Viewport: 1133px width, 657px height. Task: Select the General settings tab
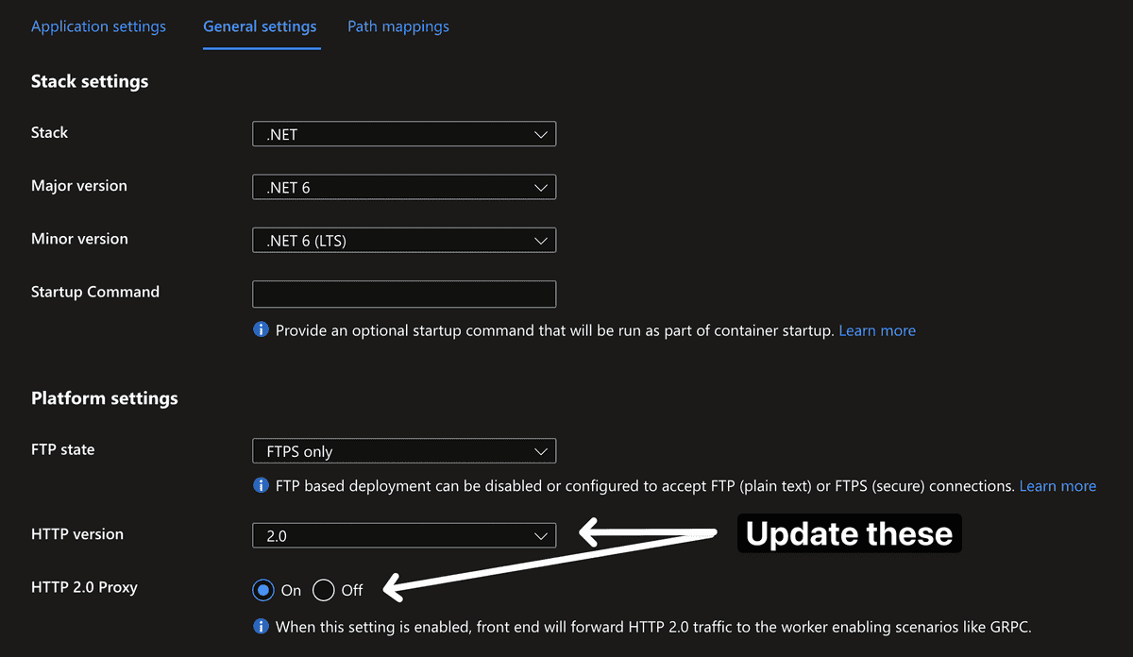261,26
